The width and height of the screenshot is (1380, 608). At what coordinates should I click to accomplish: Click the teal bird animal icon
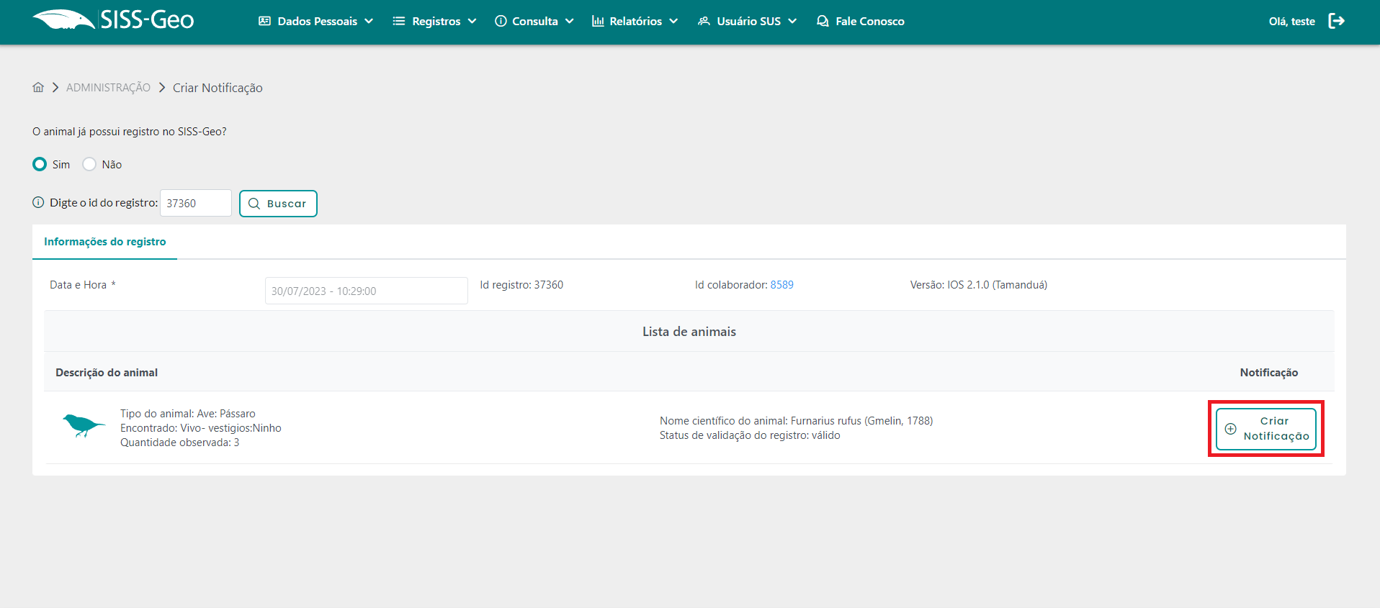coord(83,426)
